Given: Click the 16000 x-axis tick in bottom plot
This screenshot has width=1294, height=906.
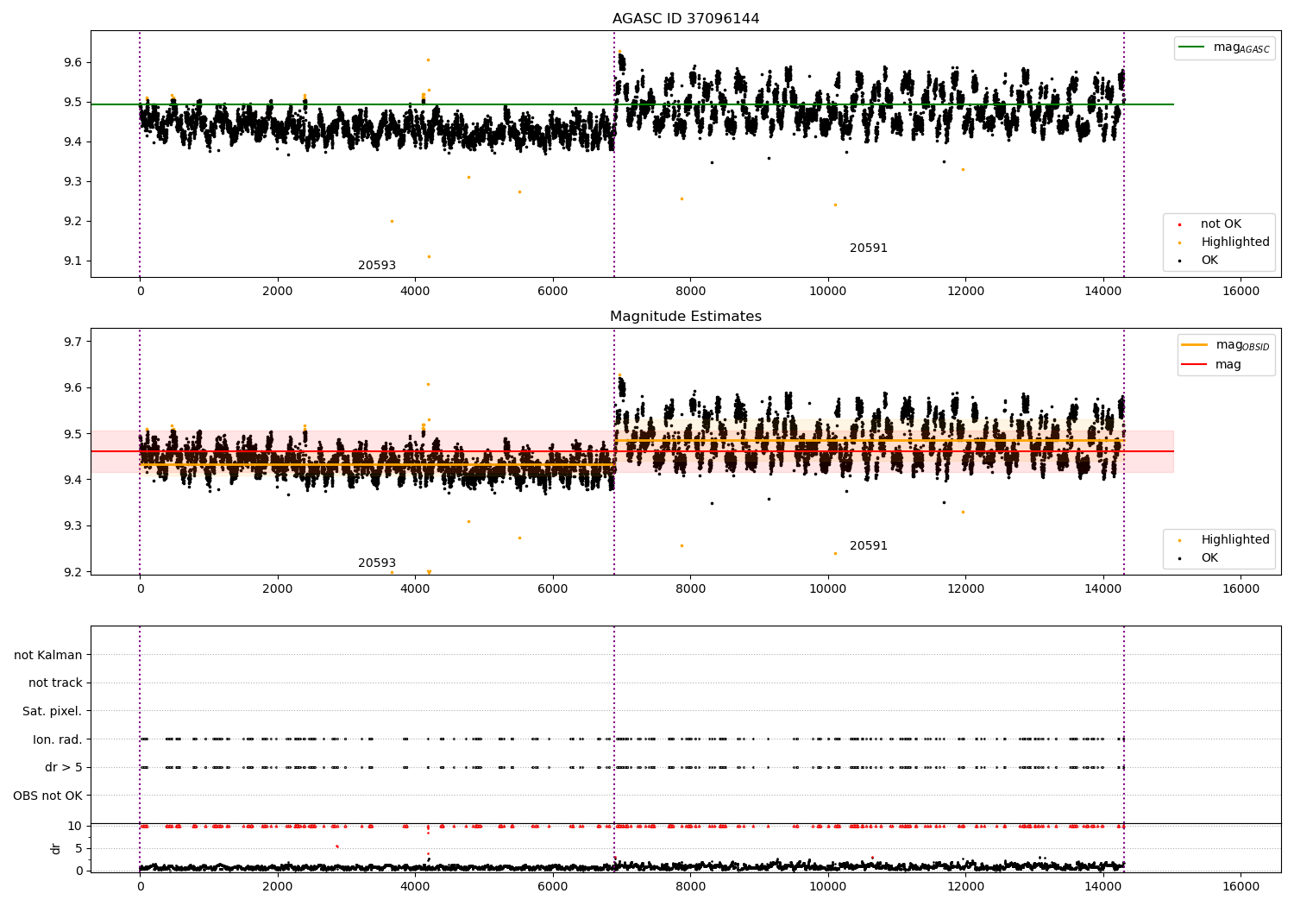Looking at the screenshot, I should 1241,886.
